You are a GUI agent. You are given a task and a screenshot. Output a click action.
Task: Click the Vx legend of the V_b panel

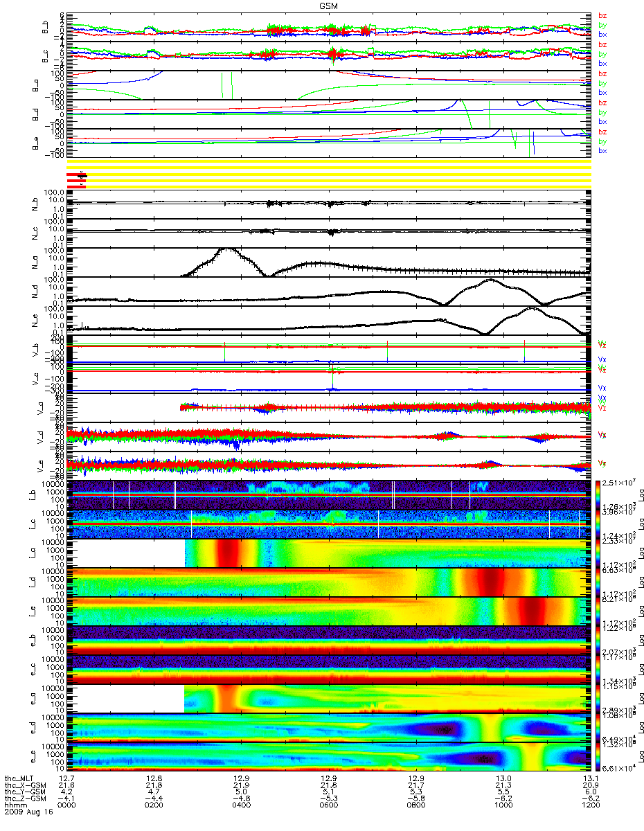coord(602,359)
